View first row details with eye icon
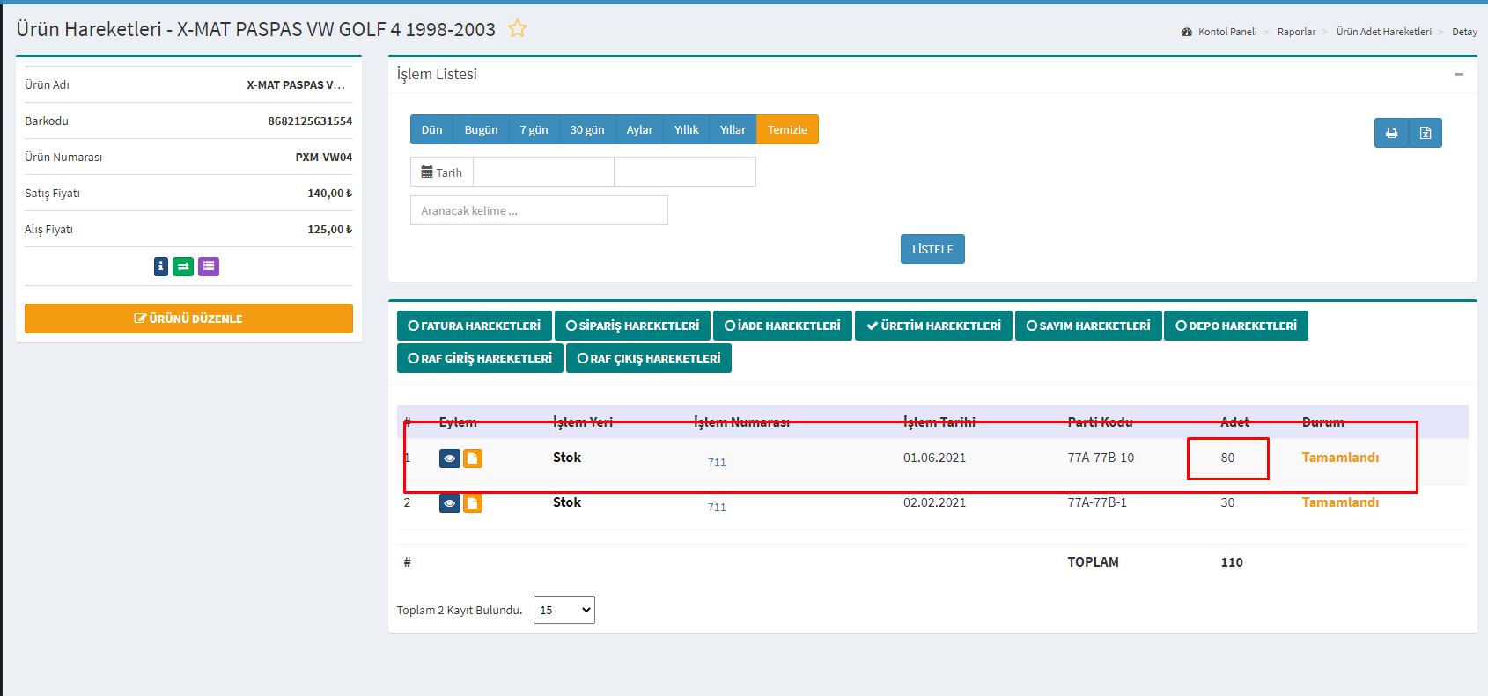 [x=449, y=458]
